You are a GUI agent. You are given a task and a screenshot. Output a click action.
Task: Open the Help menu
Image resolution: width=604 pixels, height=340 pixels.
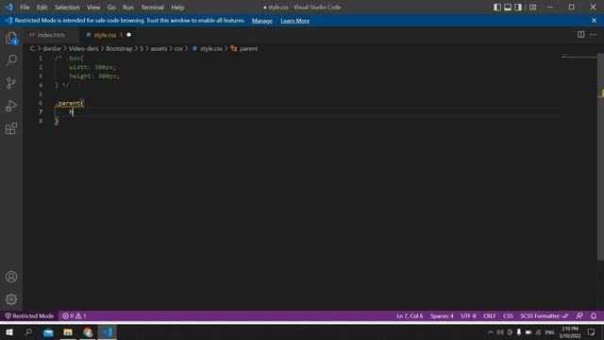click(x=177, y=8)
